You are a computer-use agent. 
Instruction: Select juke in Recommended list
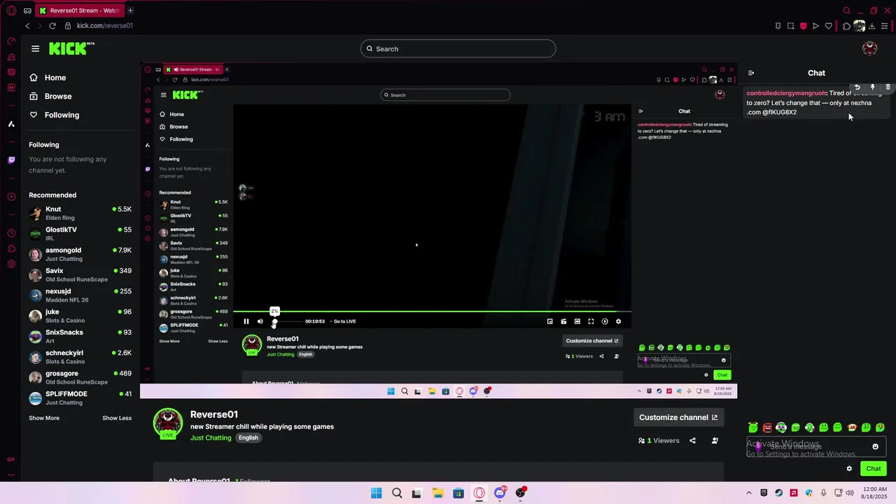(x=80, y=316)
